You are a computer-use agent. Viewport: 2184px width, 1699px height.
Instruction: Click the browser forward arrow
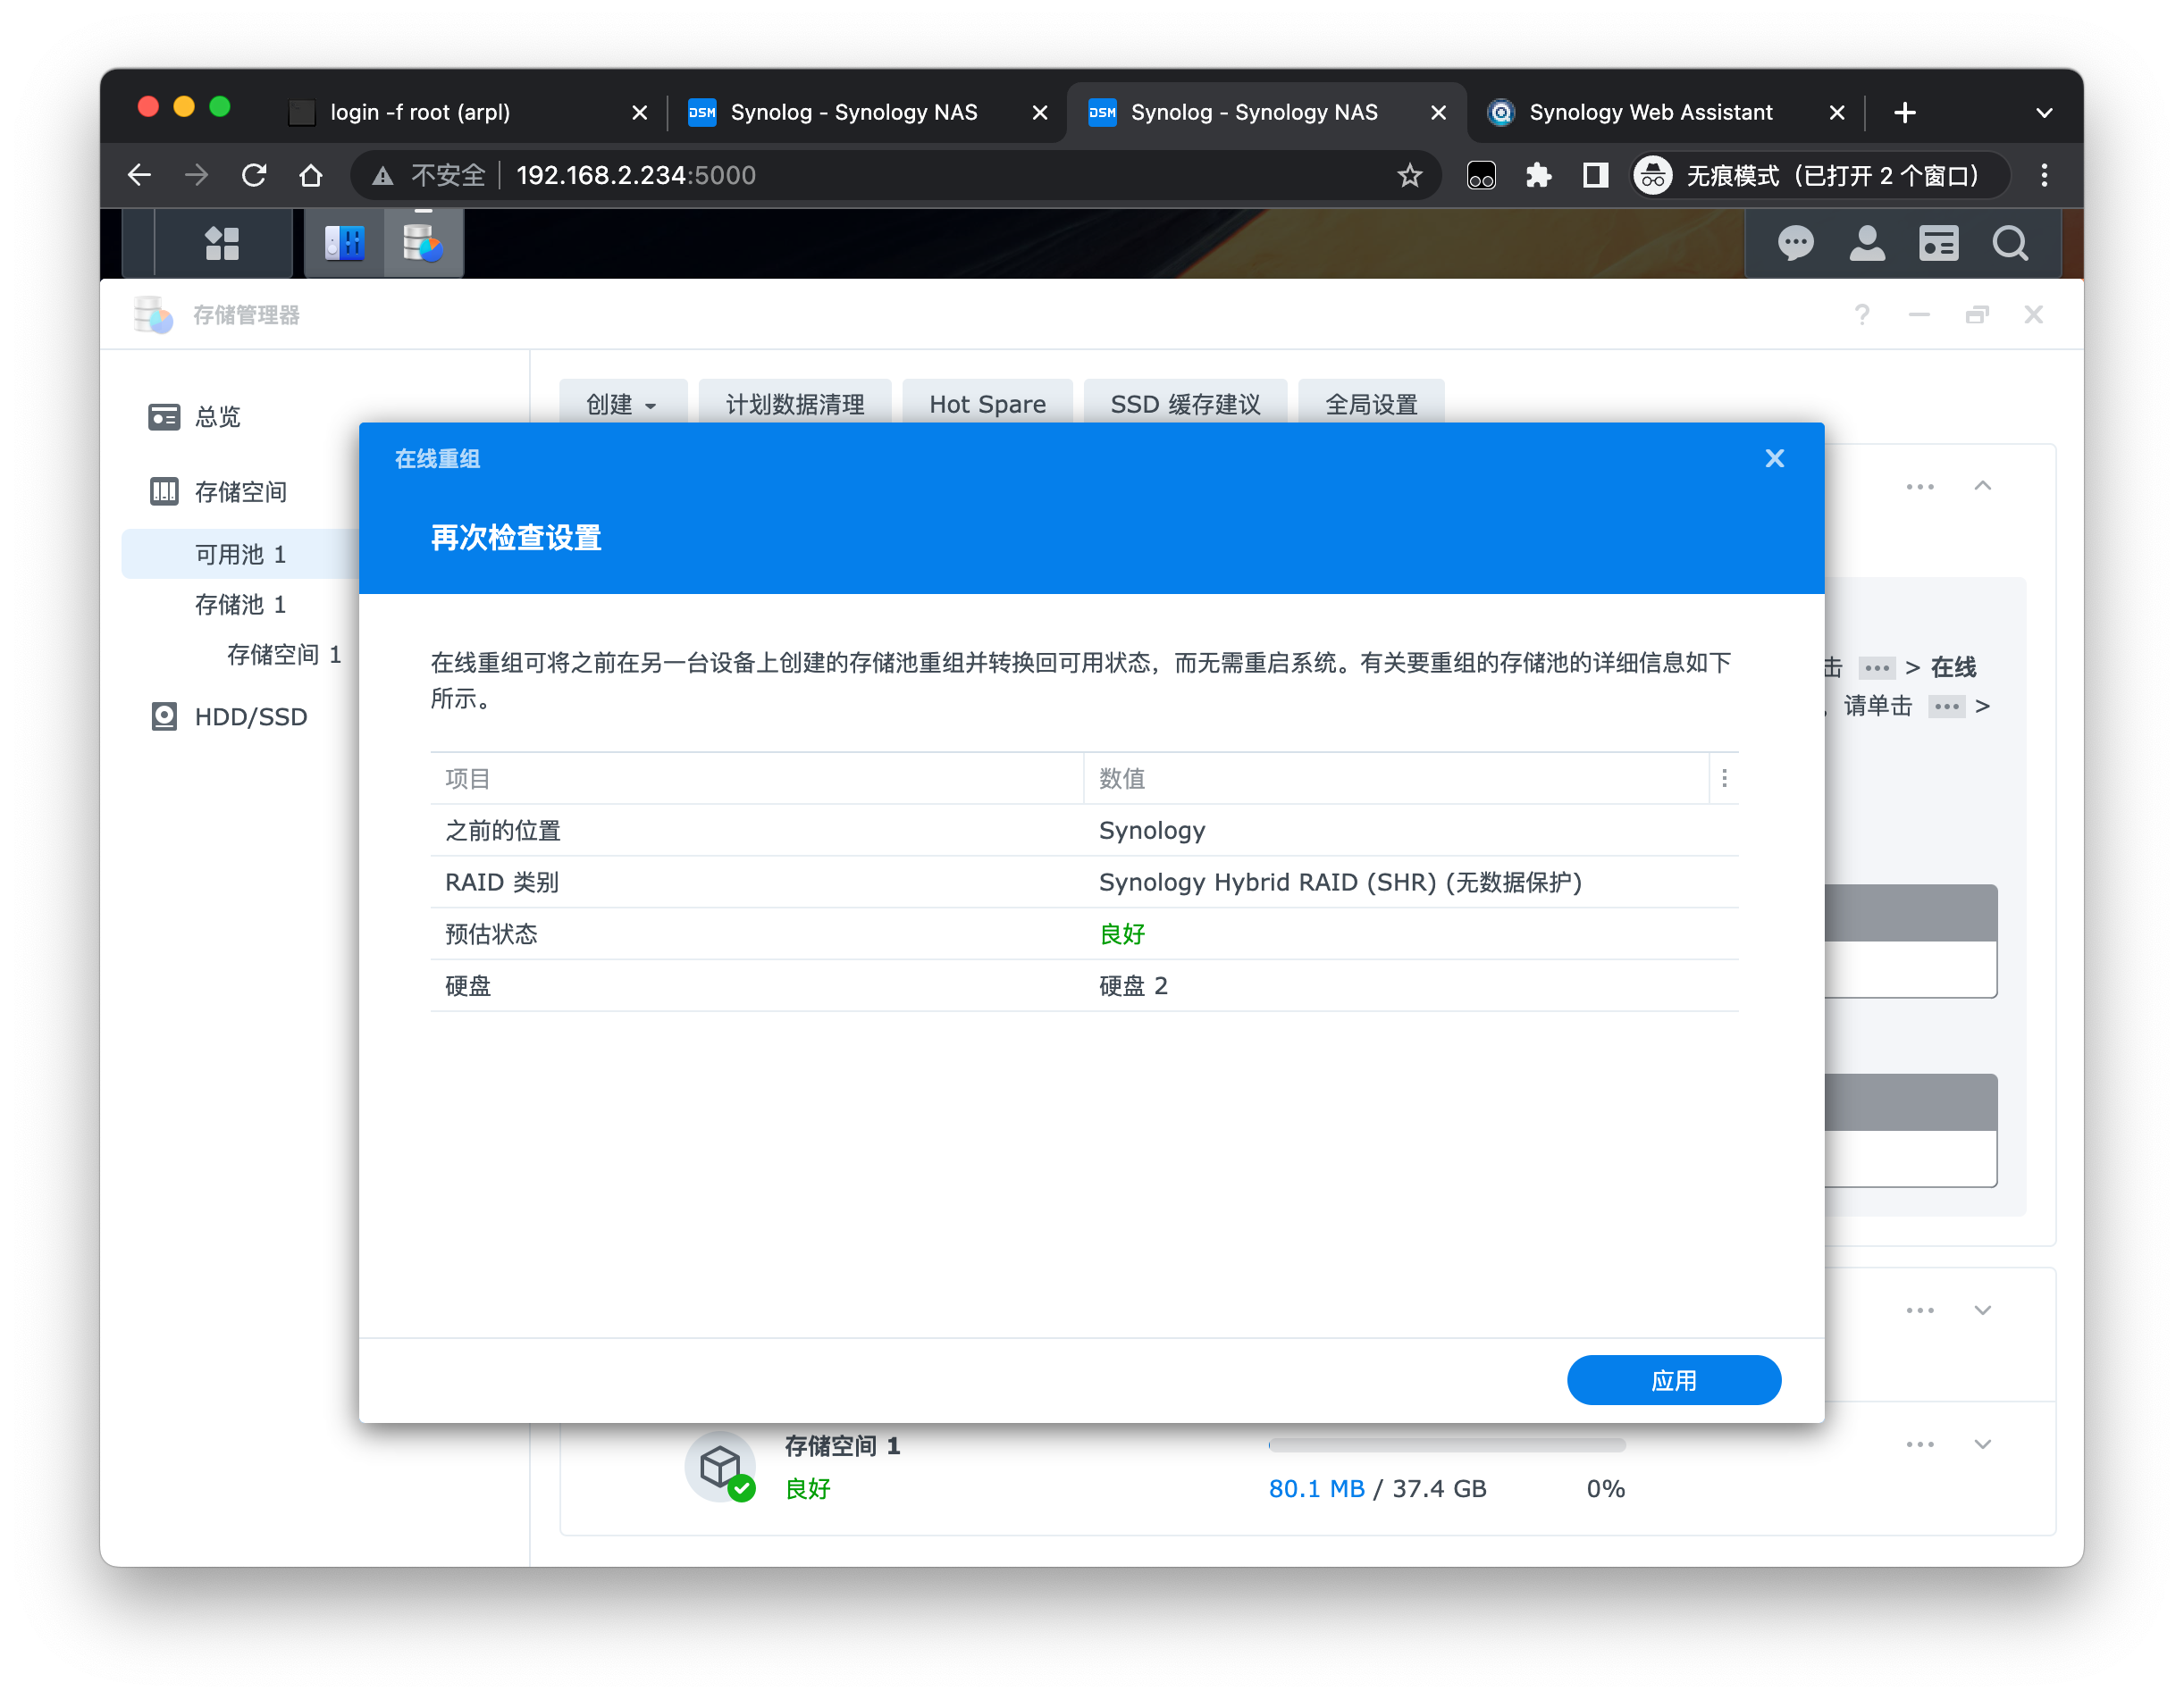(x=197, y=176)
